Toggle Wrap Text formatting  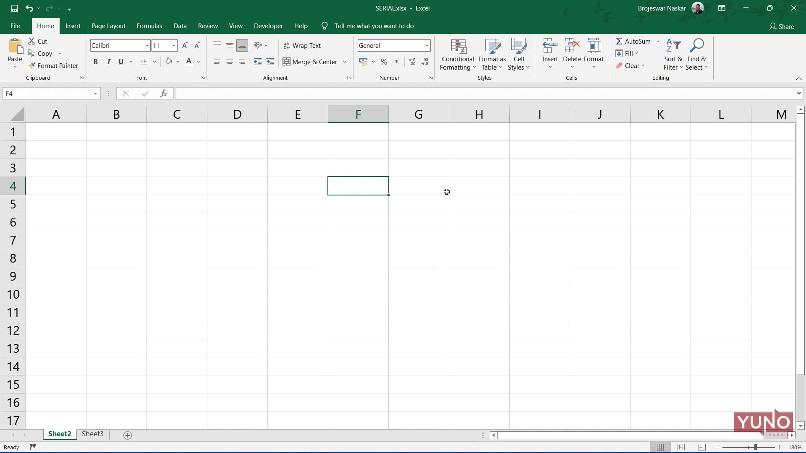(x=302, y=45)
